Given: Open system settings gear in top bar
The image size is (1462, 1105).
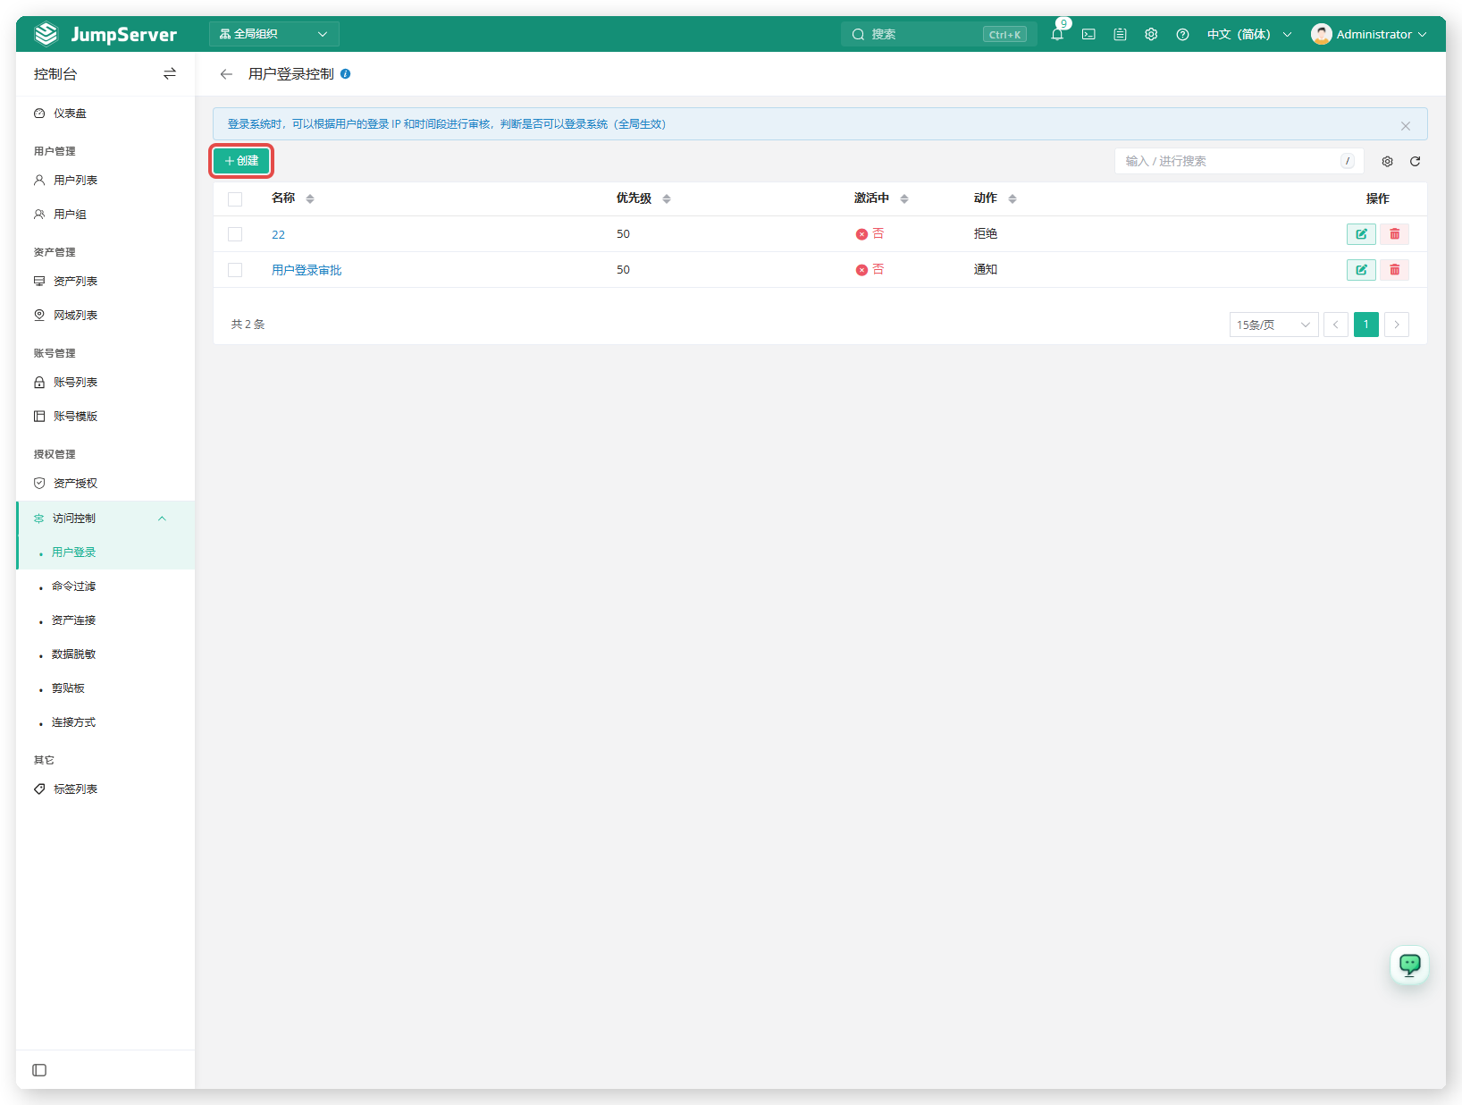Looking at the screenshot, I should (1151, 34).
